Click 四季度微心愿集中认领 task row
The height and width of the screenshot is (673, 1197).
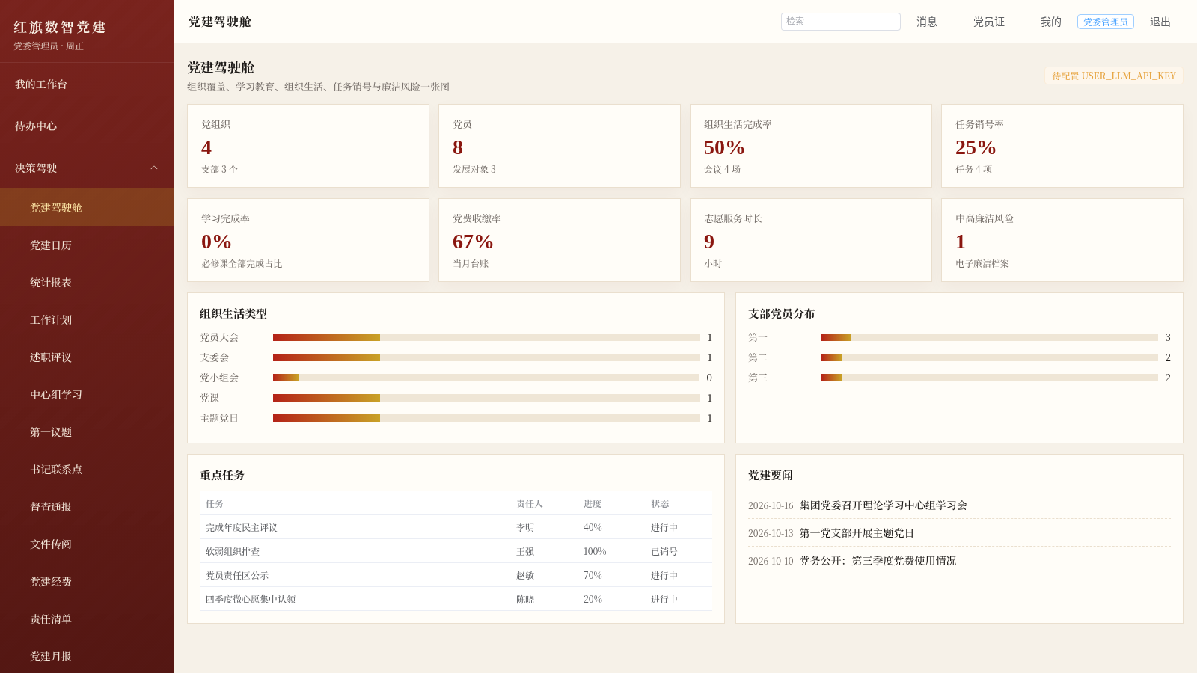point(456,599)
